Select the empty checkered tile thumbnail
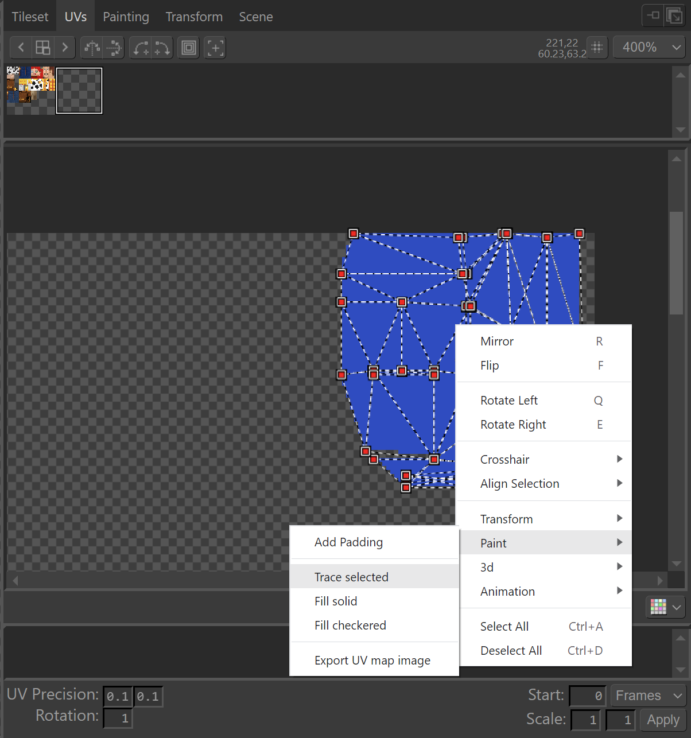691x738 pixels. click(x=79, y=91)
